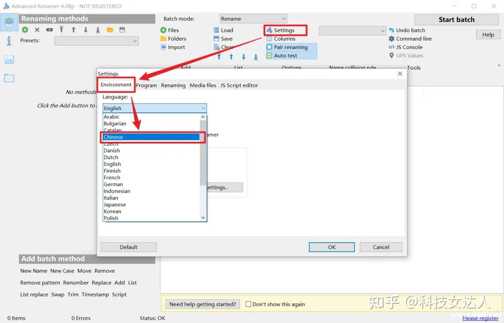Screen dimensions: 504x323
Task: Disable the Auto test checkbox
Action: tap(269, 56)
